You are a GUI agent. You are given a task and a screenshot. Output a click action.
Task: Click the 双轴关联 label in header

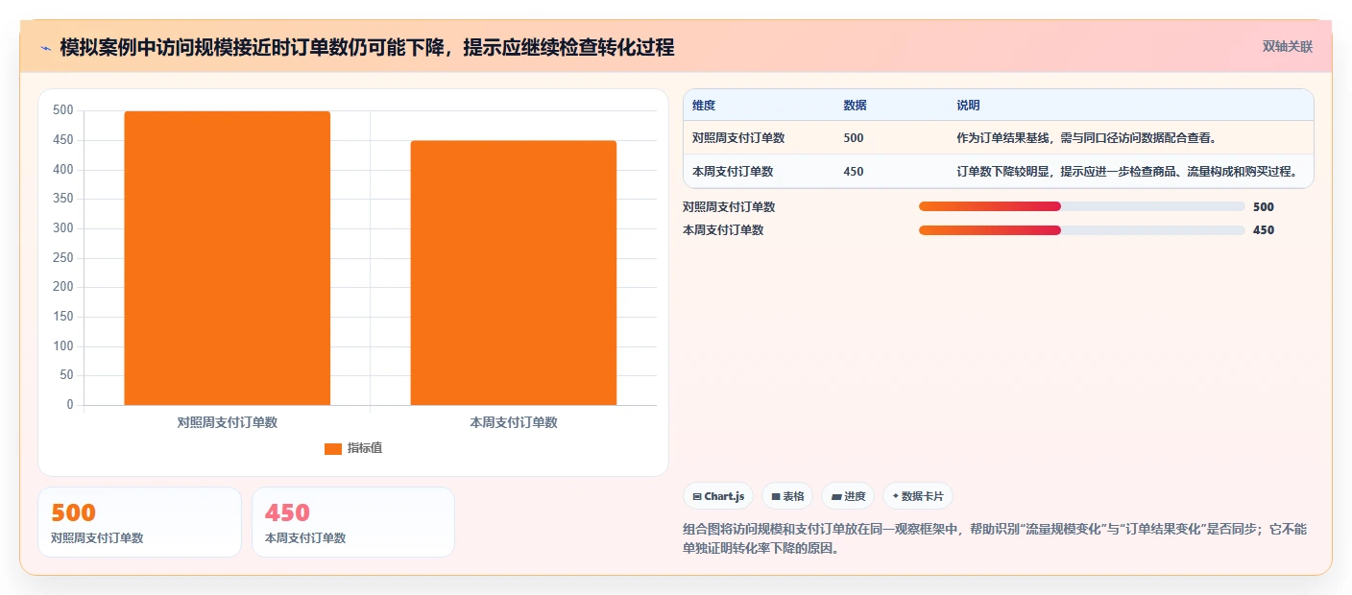pyautogui.click(x=1287, y=46)
